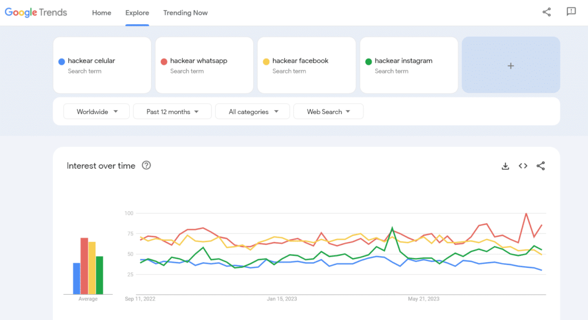Click the 25 value on the y-axis
The width and height of the screenshot is (588, 320).
[130, 275]
